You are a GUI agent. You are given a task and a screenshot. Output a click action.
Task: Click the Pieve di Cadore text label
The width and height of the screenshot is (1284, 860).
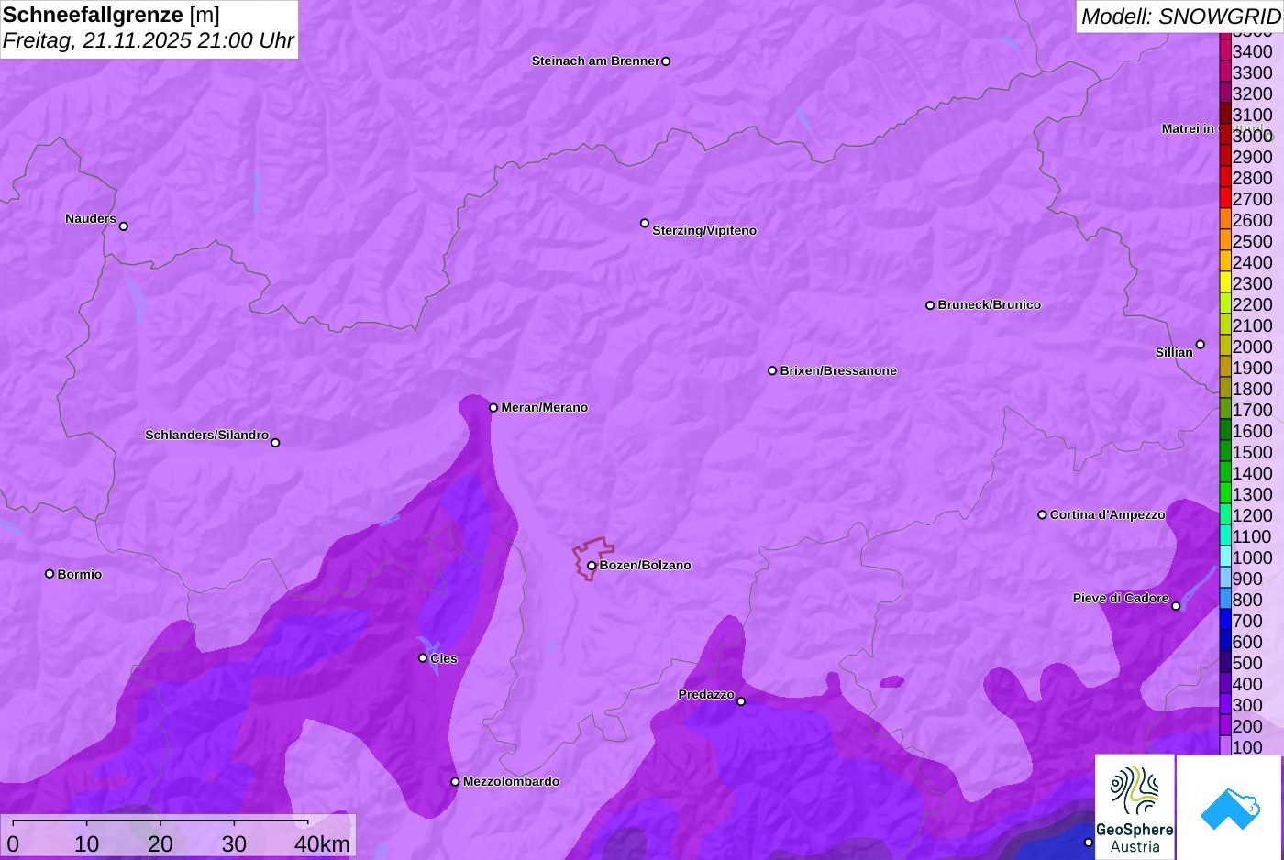(x=1121, y=598)
